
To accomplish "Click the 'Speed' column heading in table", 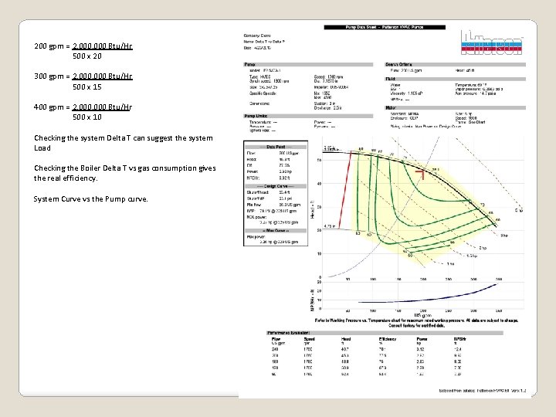I will tap(309, 339).
